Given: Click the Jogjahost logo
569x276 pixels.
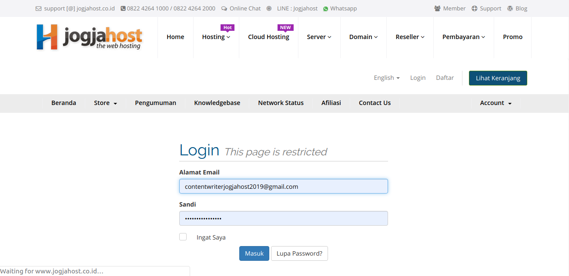Looking at the screenshot, I should [x=89, y=37].
